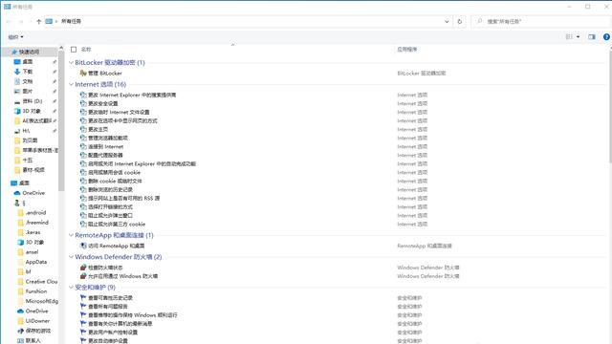This screenshot has height=344, width=612.
Task: Click the change view layout icon
Action: 570,36
